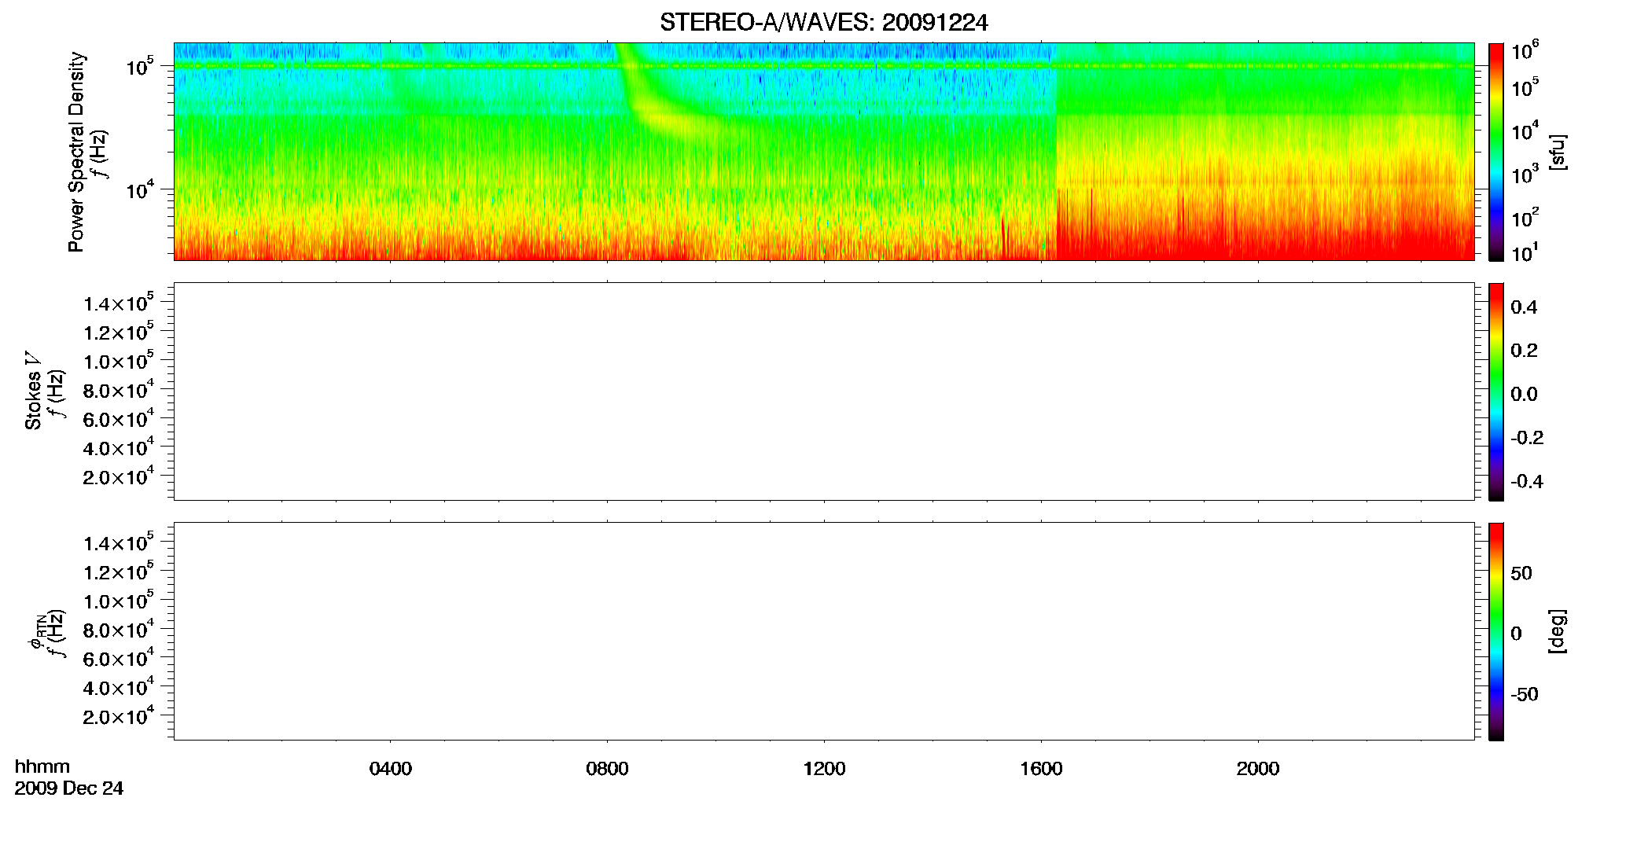Click the 0800 time tick label
1648x849 pixels.
pyautogui.click(x=607, y=769)
